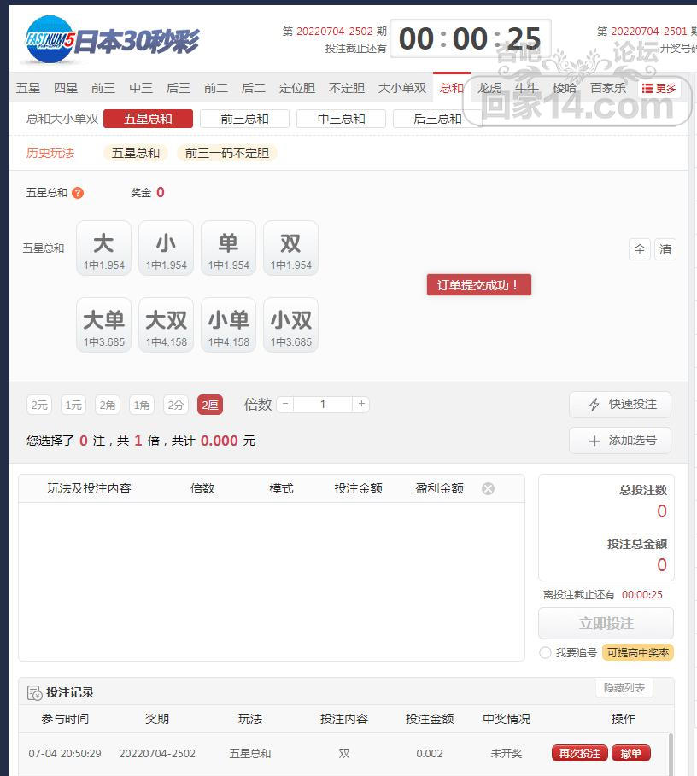Pick the 大 bet option
697x776 pixels.
tap(104, 248)
